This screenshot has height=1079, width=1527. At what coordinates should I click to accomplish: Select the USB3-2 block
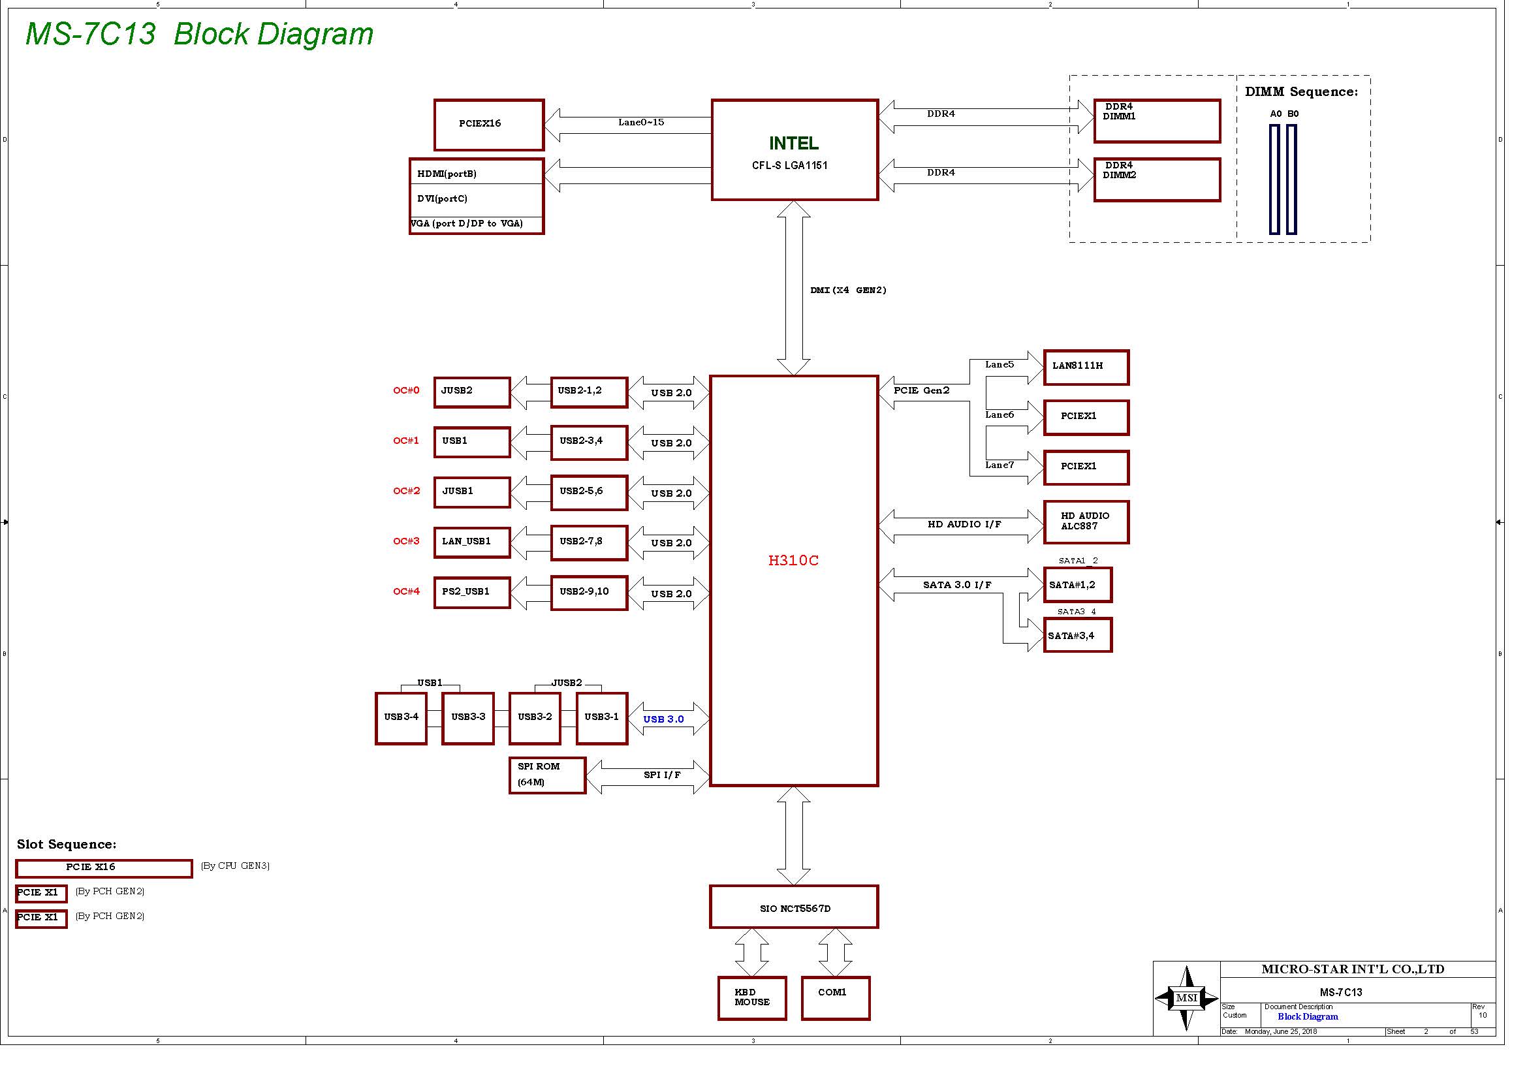tap(535, 719)
